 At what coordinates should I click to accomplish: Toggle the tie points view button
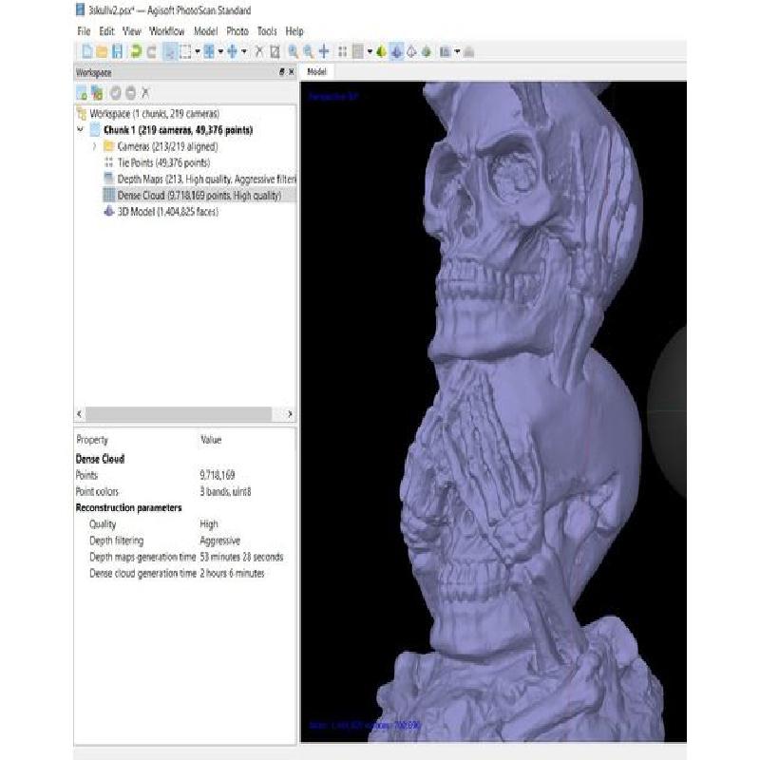341,51
